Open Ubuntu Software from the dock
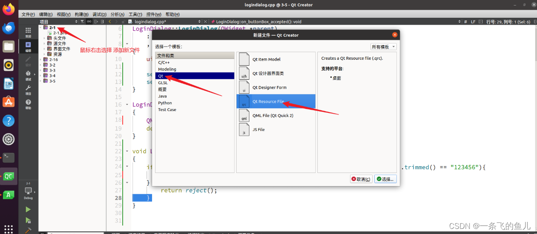This screenshot has width=537, height=234. pyautogui.click(x=8, y=102)
